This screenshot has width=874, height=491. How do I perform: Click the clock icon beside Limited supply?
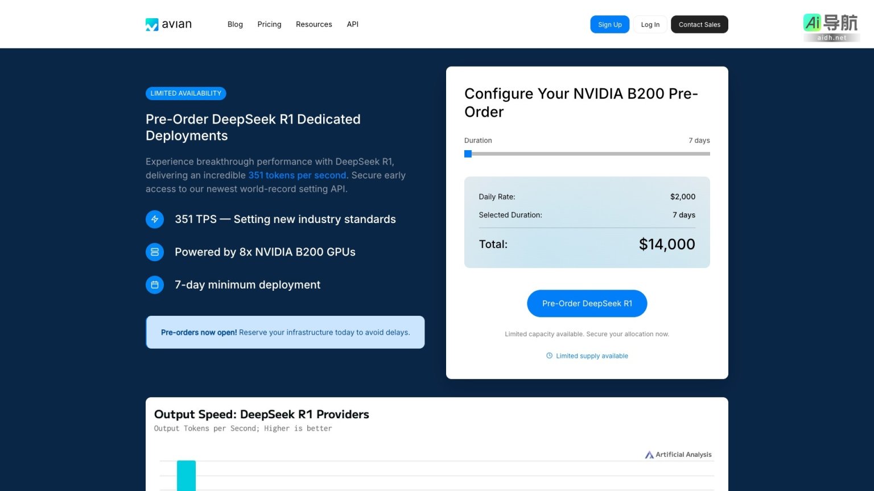(549, 356)
